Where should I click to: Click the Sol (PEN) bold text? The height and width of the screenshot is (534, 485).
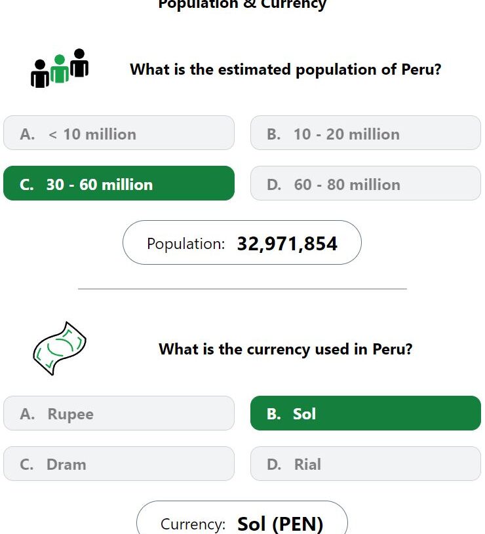click(x=280, y=524)
